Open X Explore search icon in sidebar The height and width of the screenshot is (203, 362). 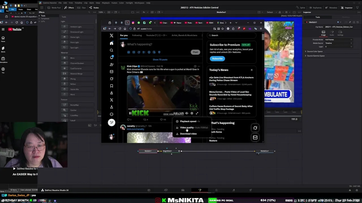click(x=111, y=50)
